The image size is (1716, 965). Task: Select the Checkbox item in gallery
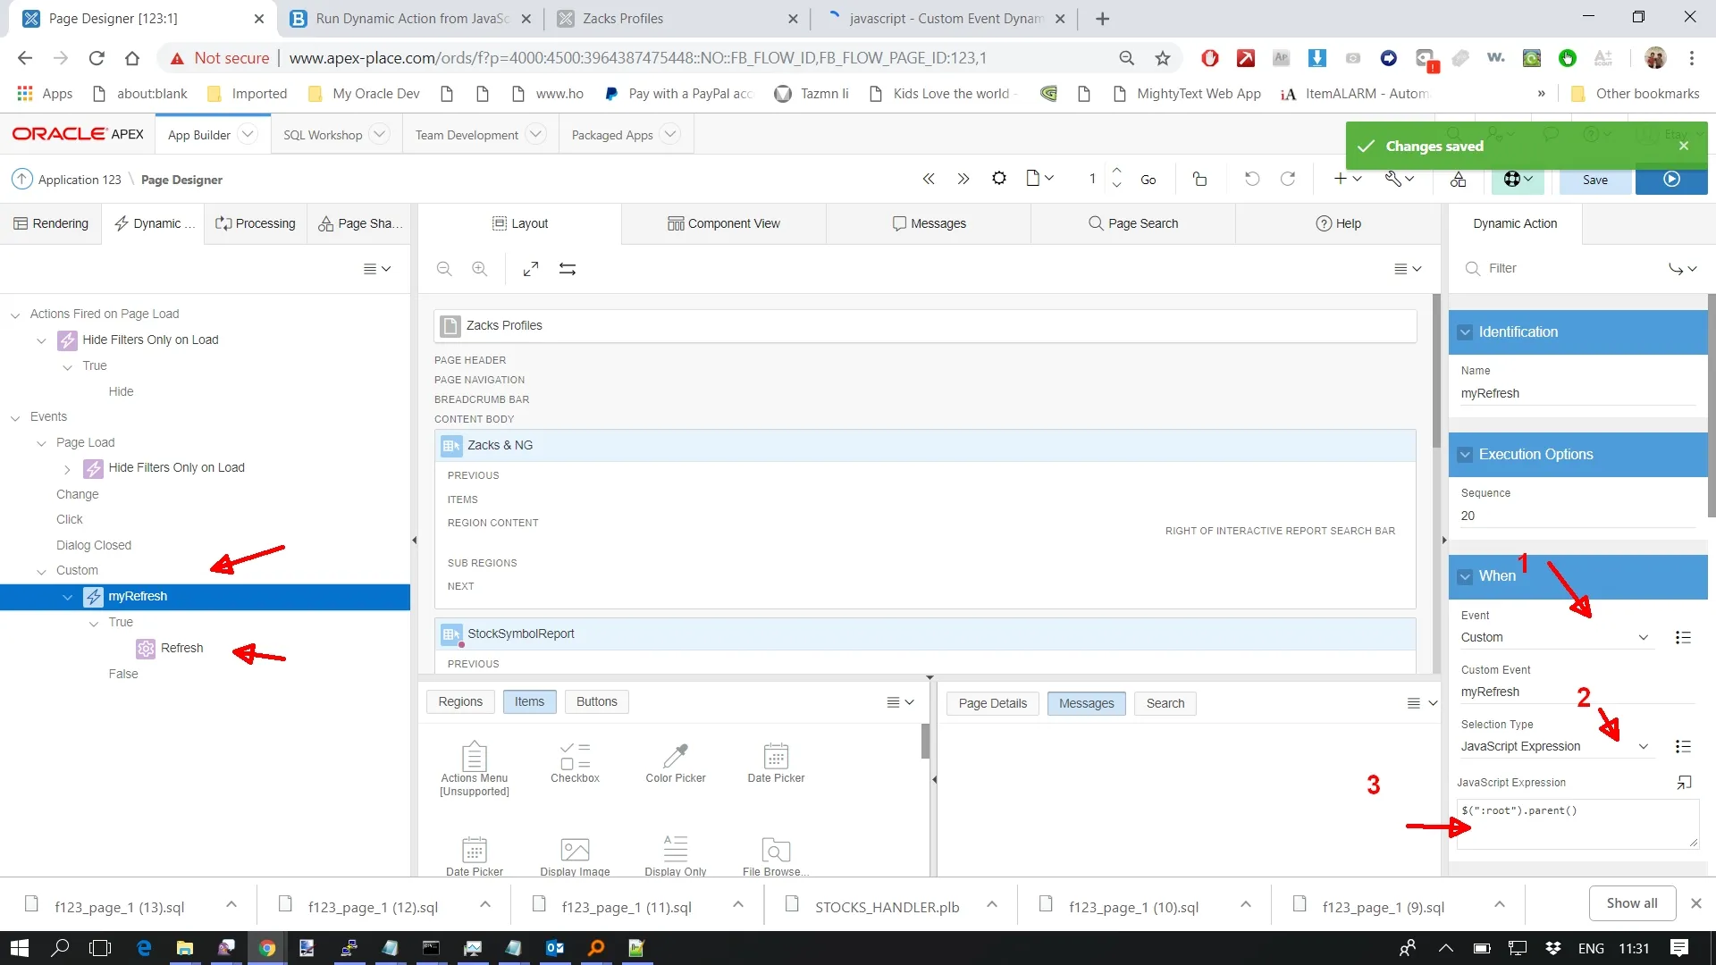click(575, 762)
